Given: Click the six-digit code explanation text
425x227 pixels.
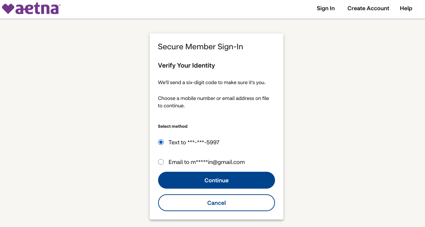Looking at the screenshot, I should [212, 83].
